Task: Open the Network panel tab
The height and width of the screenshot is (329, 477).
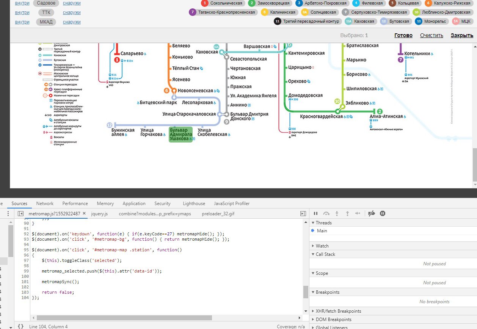Action: tap(45, 204)
